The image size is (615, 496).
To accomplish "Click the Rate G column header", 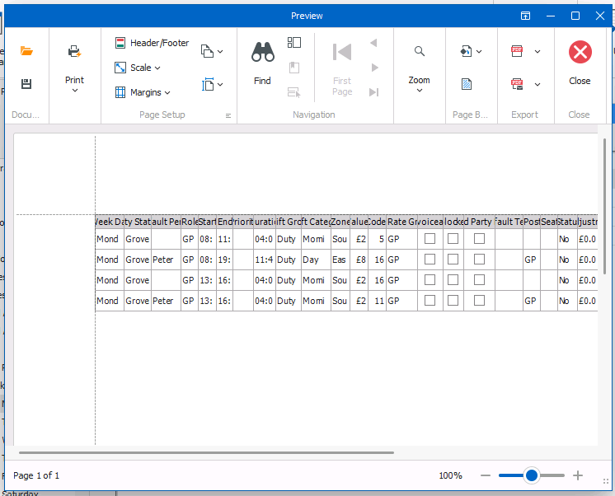I will [x=401, y=222].
